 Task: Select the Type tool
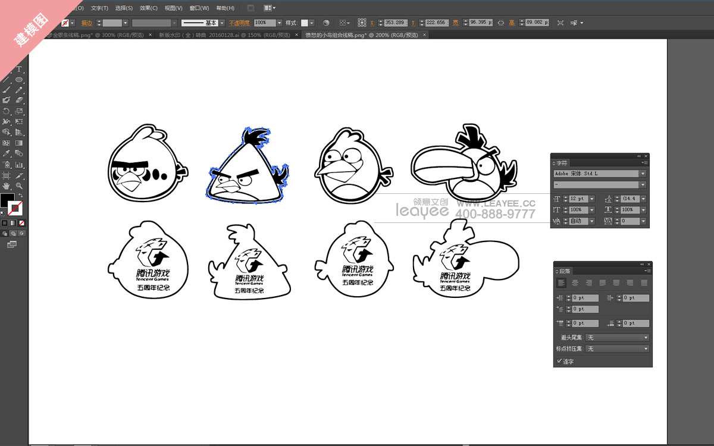tap(19, 70)
